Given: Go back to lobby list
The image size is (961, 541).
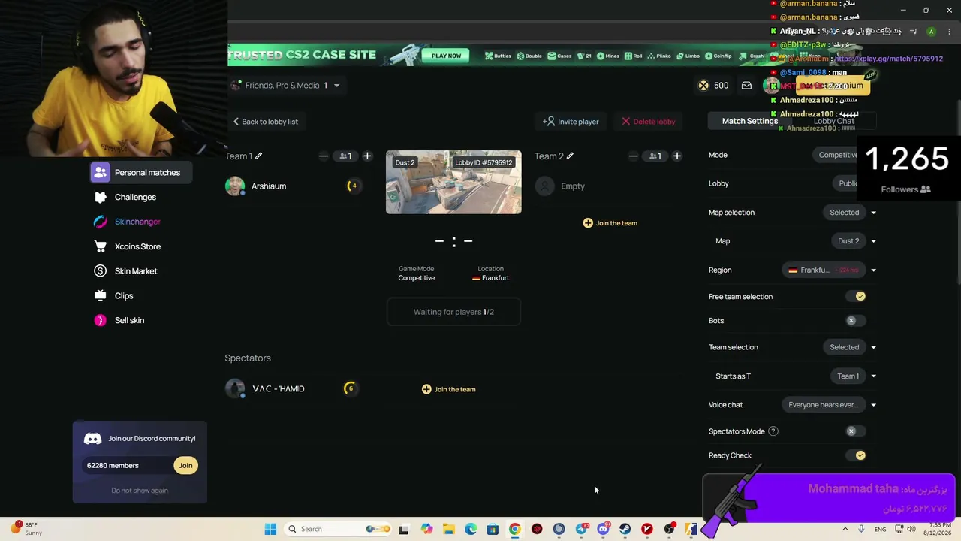Looking at the screenshot, I should click(x=265, y=122).
